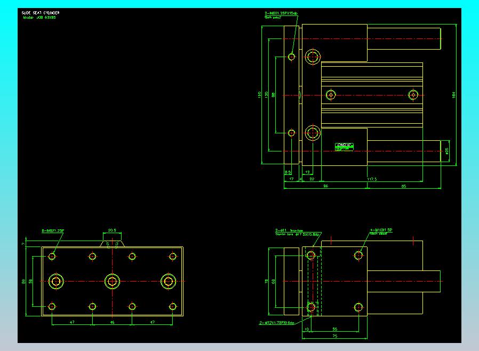
Task: Click the '78' vertical dimension text
Action: [x=266, y=281]
